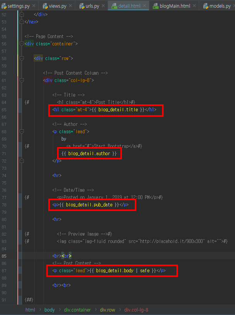Collapse the nav closing fold at line 53

tap(22, 22)
